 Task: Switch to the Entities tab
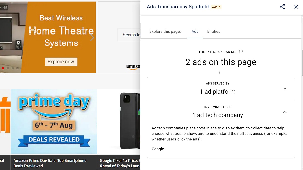[x=214, y=32]
